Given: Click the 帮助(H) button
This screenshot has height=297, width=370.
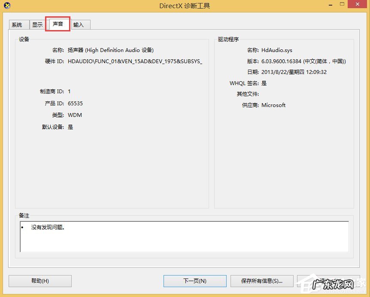Looking at the screenshot, I should tap(39, 281).
